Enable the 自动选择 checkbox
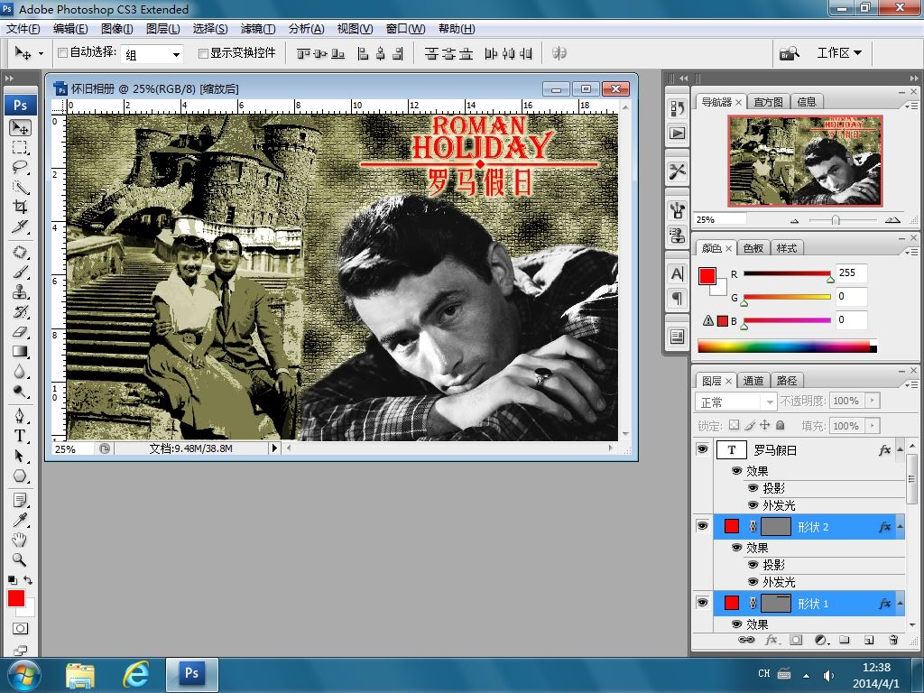Screen dimensions: 924x693 [x=62, y=53]
